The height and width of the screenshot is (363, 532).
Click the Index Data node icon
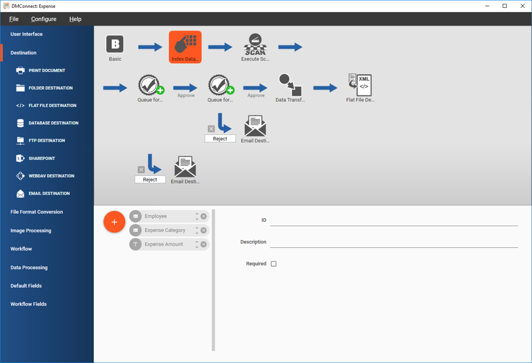tap(185, 44)
